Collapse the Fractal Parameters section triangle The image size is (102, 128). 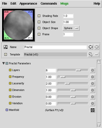[x=4, y=63]
